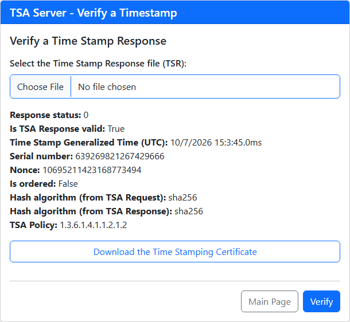Click the 'Verify a Time Stamp Response' heading

[x=88, y=41]
